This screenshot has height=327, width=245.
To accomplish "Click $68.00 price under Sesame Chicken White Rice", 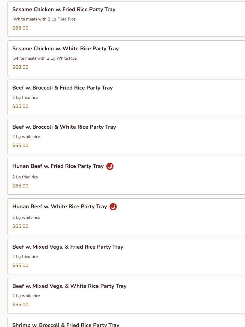I will coord(20,67).
